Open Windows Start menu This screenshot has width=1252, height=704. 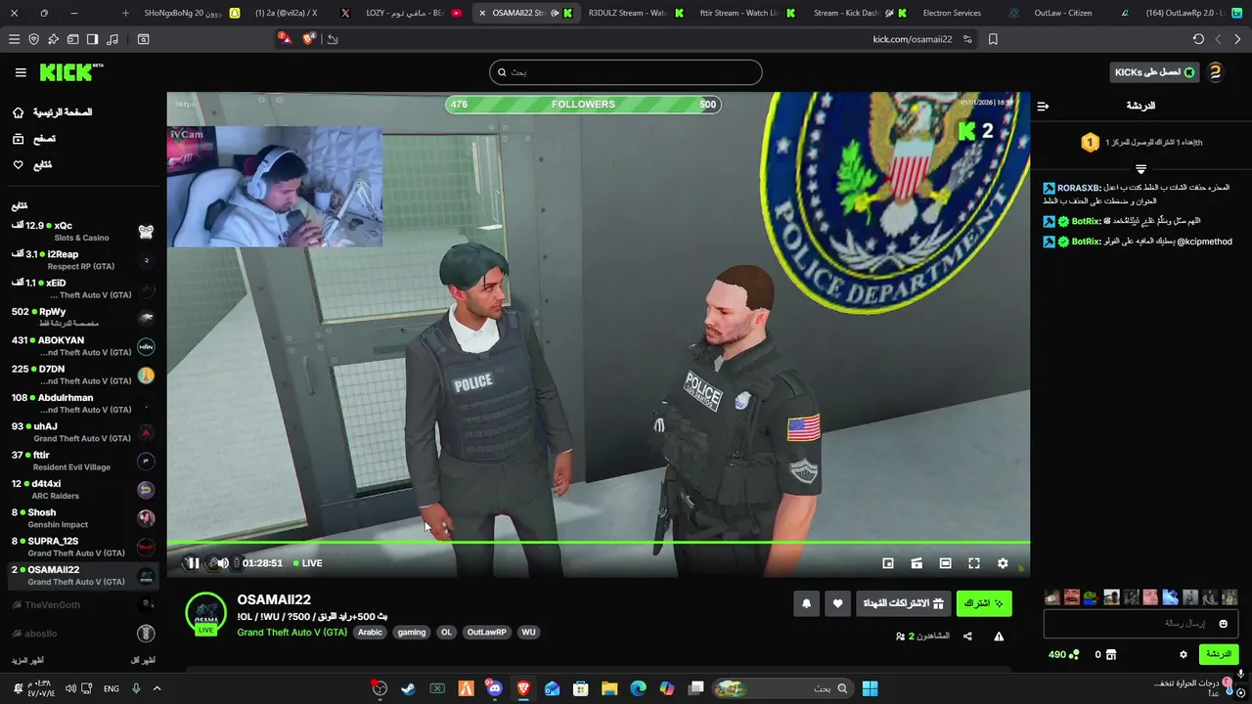pyautogui.click(x=870, y=688)
